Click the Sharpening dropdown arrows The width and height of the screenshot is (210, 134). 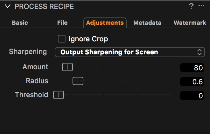pos(199,52)
